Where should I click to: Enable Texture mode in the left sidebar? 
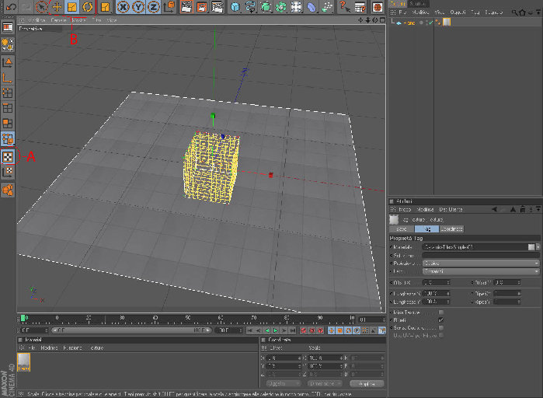[8, 156]
